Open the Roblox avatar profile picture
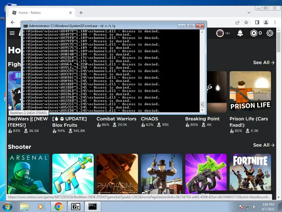This screenshot has width=282, height=212. [x=220, y=33]
